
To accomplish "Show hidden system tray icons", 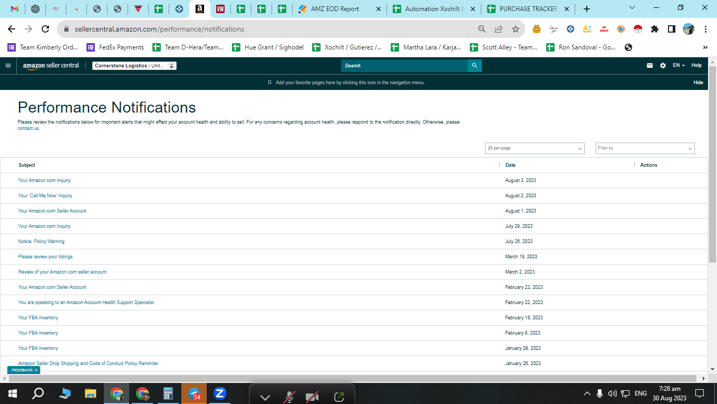I will (587, 393).
